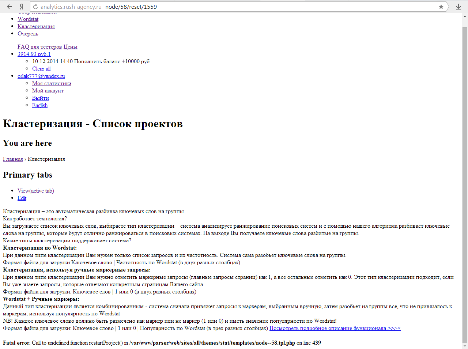
Task: Open Посмотреть подробное описание функционала link
Action: click(x=335, y=328)
